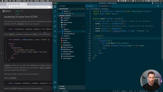Open the Source Control view
This screenshot has width=163, height=92.
[x=55, y=16]
